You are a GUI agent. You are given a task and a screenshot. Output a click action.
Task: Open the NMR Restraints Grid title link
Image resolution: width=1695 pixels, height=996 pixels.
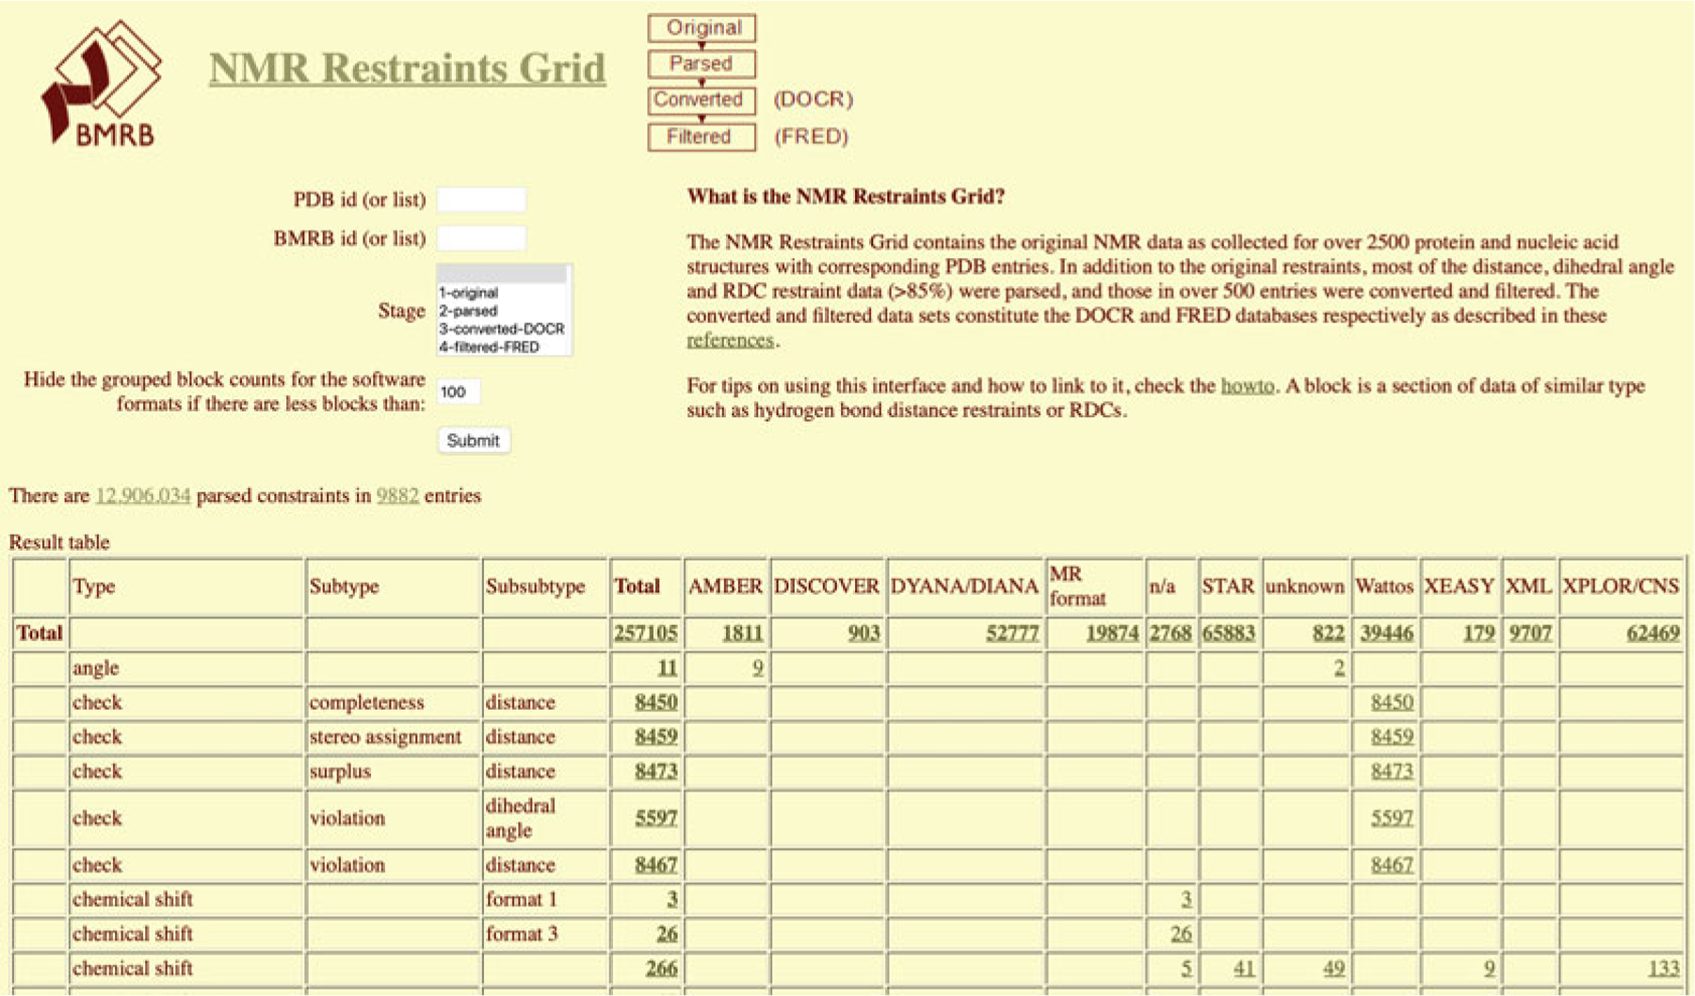point(407,68)
